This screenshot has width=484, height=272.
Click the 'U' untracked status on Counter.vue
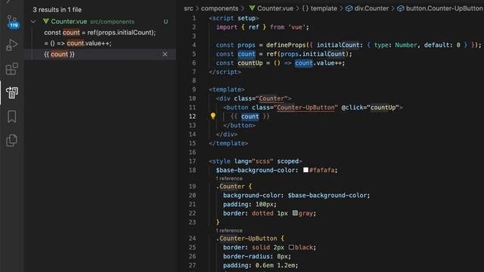[166, 22]
